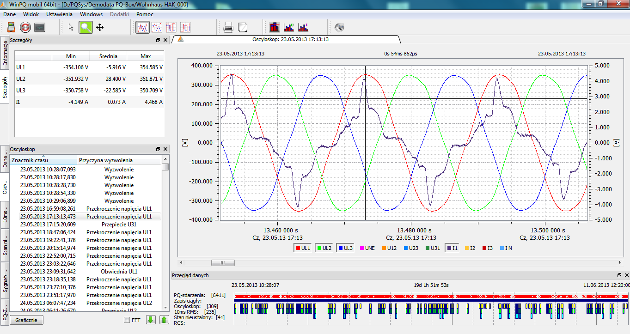Open the voltage harmonics (U) chart icon
The image size is (630, 334).
pyautogui.click(x=289, y=28)
